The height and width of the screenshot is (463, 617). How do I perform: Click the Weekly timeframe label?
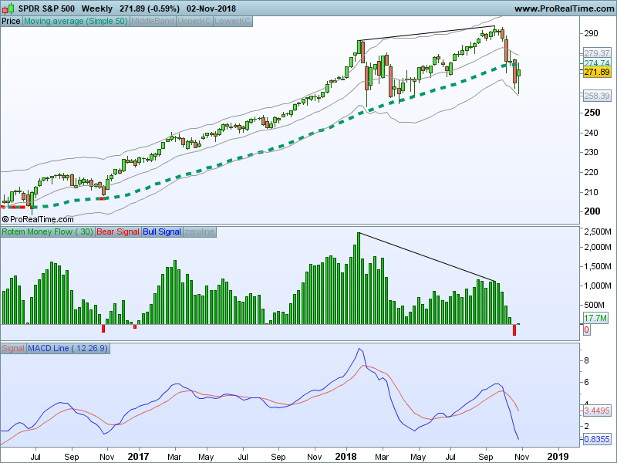(97, 8)
